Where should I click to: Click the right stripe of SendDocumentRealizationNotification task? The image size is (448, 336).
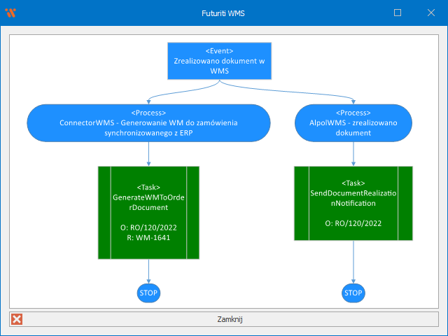coord(405,204)
